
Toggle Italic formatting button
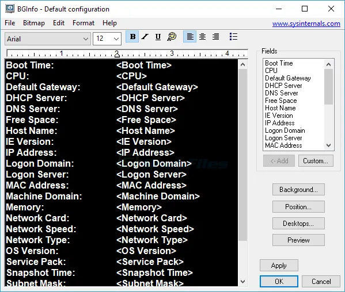point(145,37)
